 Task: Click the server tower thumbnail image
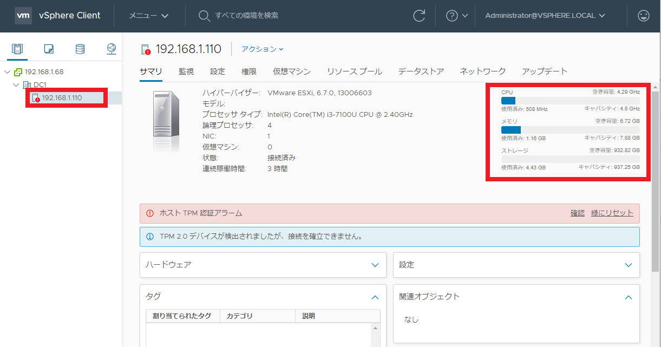pos(166,120)
